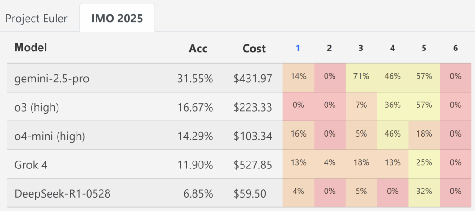Switch to the Project Euler tab
The height and width of the screenshot is (211, 475).
pyautogui.click(x=36, y=19)
